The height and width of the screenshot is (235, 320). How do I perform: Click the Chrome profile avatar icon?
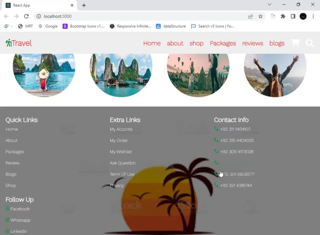pyautogui.click(x=303, y=16)
